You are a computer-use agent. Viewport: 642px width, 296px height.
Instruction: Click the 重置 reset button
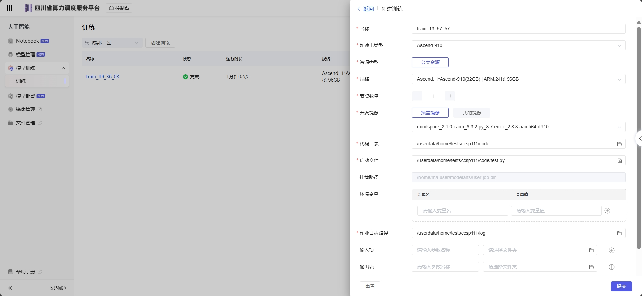(x=370, y=286)
